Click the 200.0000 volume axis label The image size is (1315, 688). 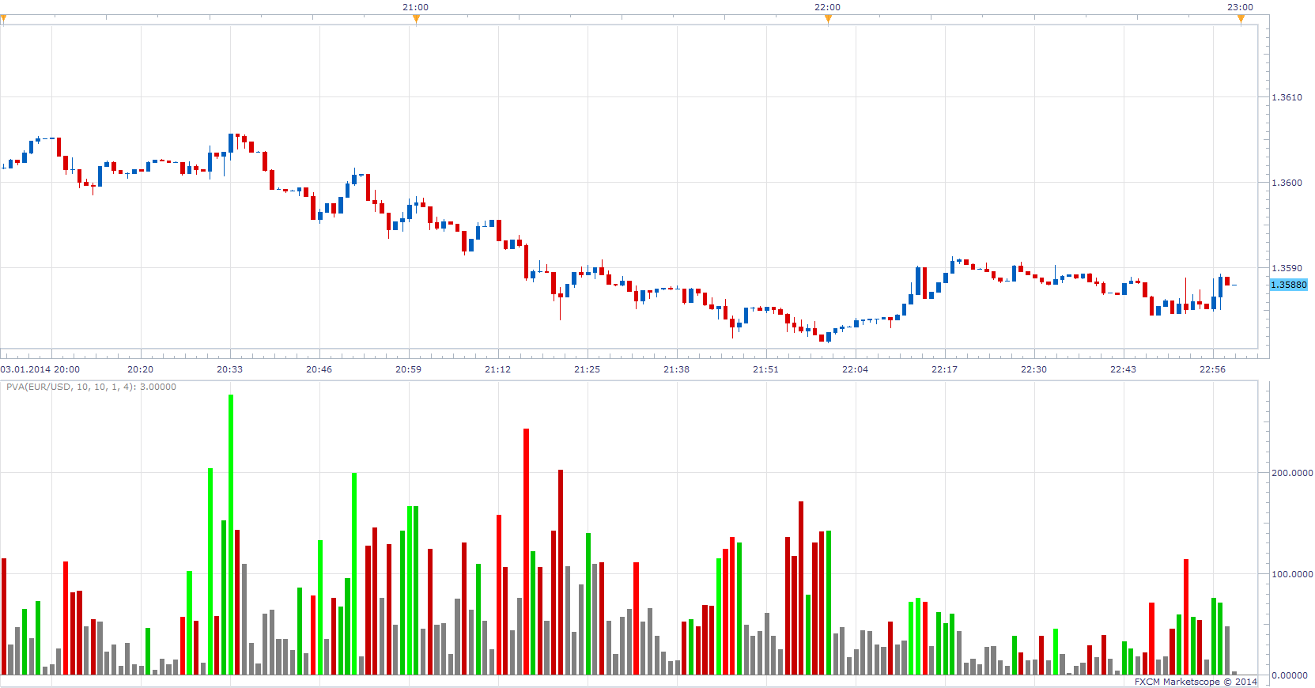coord(1292,473)
